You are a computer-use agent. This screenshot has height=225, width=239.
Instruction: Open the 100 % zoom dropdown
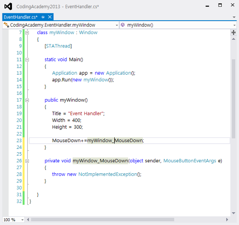22,220
